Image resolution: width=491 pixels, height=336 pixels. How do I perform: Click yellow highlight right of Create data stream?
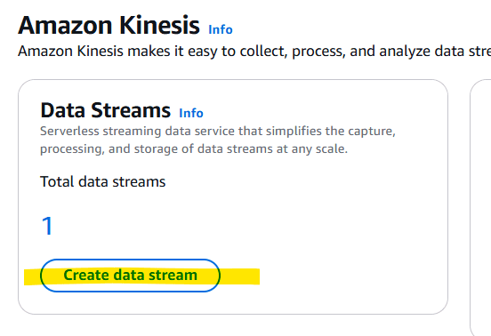point(240,276)
